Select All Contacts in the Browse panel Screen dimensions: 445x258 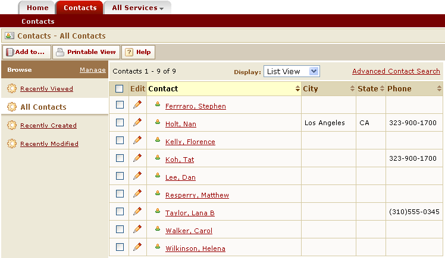click(x=43, y=107)
